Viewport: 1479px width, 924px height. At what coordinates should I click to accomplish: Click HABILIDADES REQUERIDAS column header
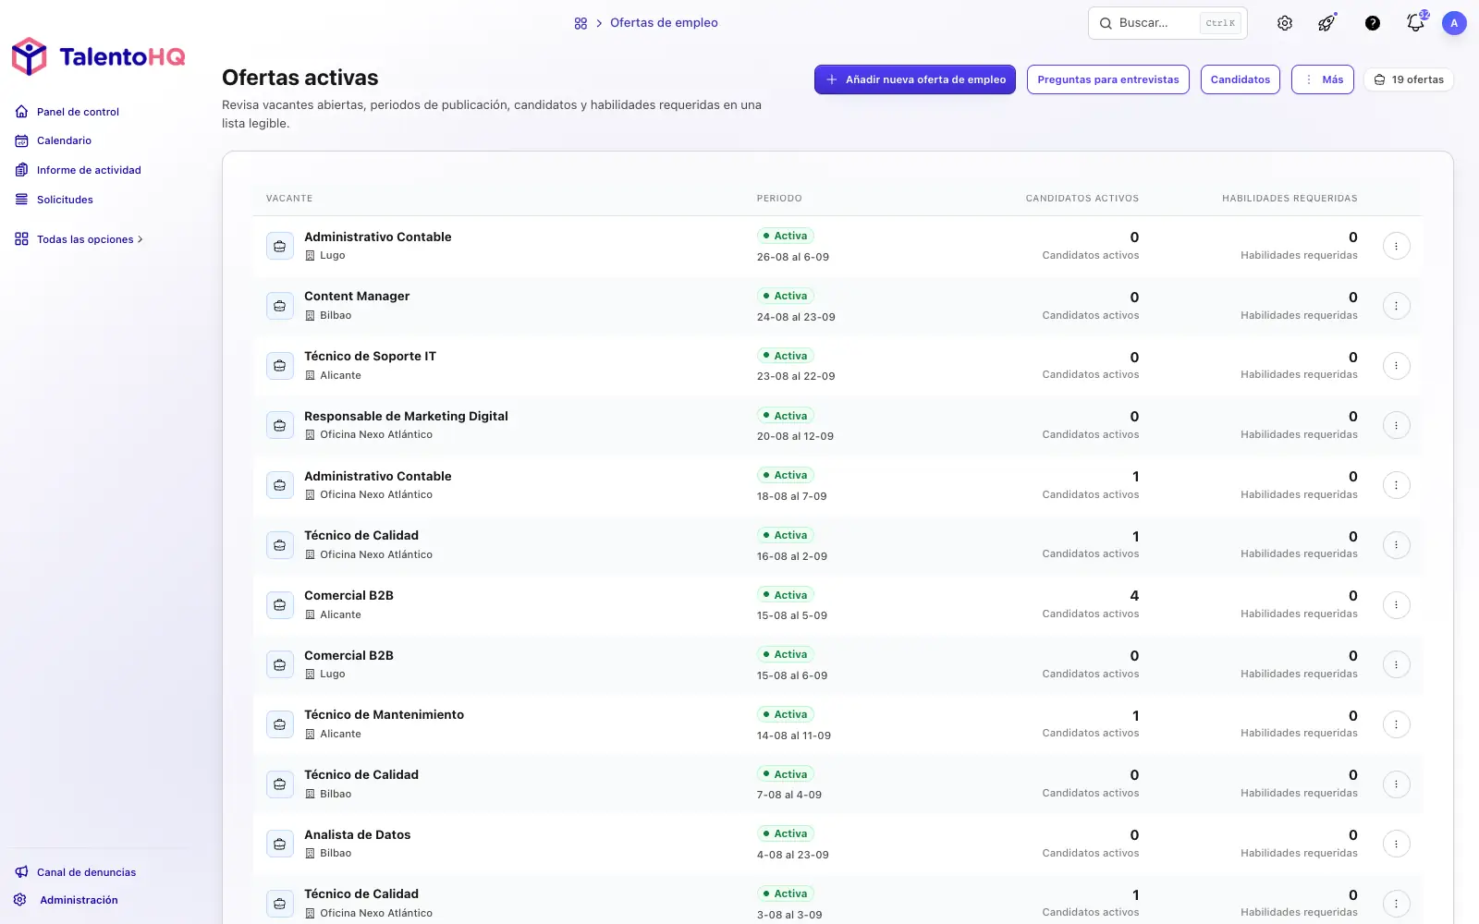(1290, 199)
